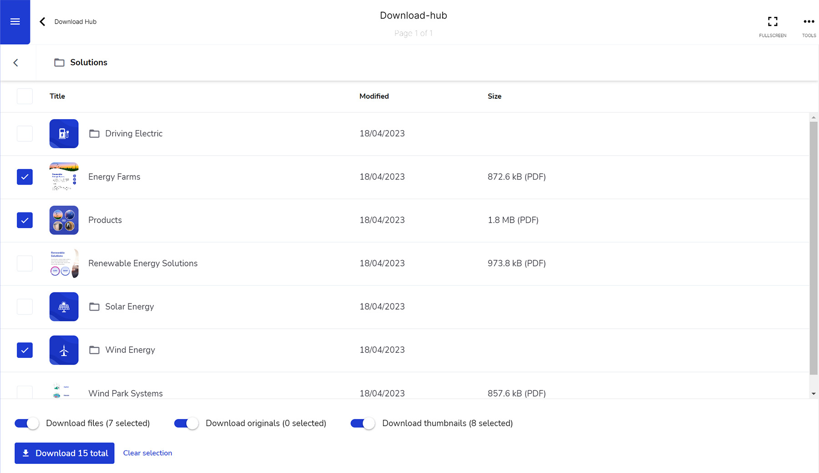Open the Tools menu icon
Screen dimensions: 819x473
[809, 21]
